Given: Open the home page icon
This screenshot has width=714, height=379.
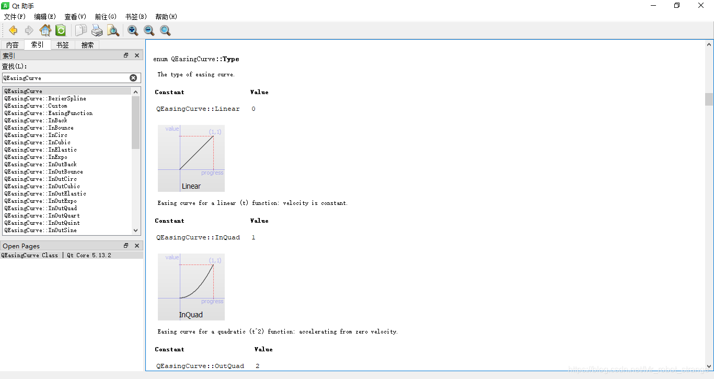Looking at the screenshot, I should [x=45, y=30].
